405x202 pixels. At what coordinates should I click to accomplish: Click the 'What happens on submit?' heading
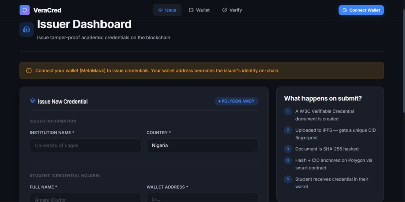(x=323, y=98)
